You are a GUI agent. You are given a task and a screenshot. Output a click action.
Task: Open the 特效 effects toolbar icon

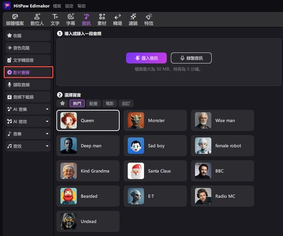coord(149,19)
